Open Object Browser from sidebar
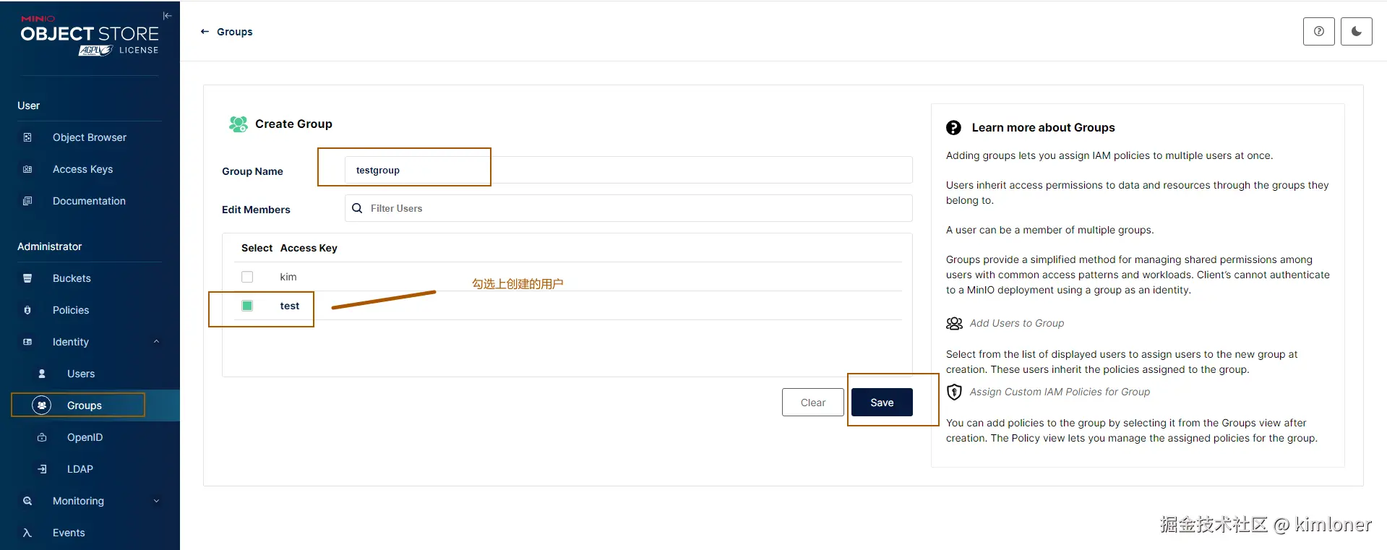 click(x=90, y=137)
